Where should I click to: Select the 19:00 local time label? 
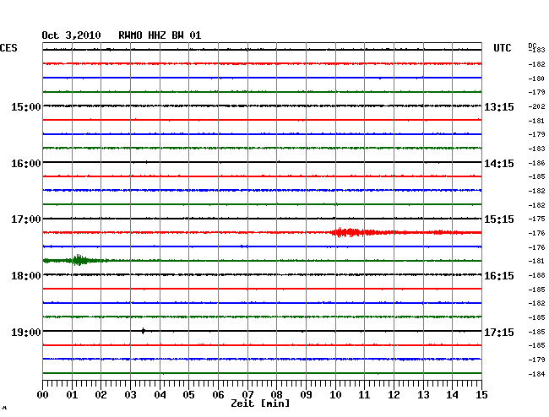click(26, 332)
